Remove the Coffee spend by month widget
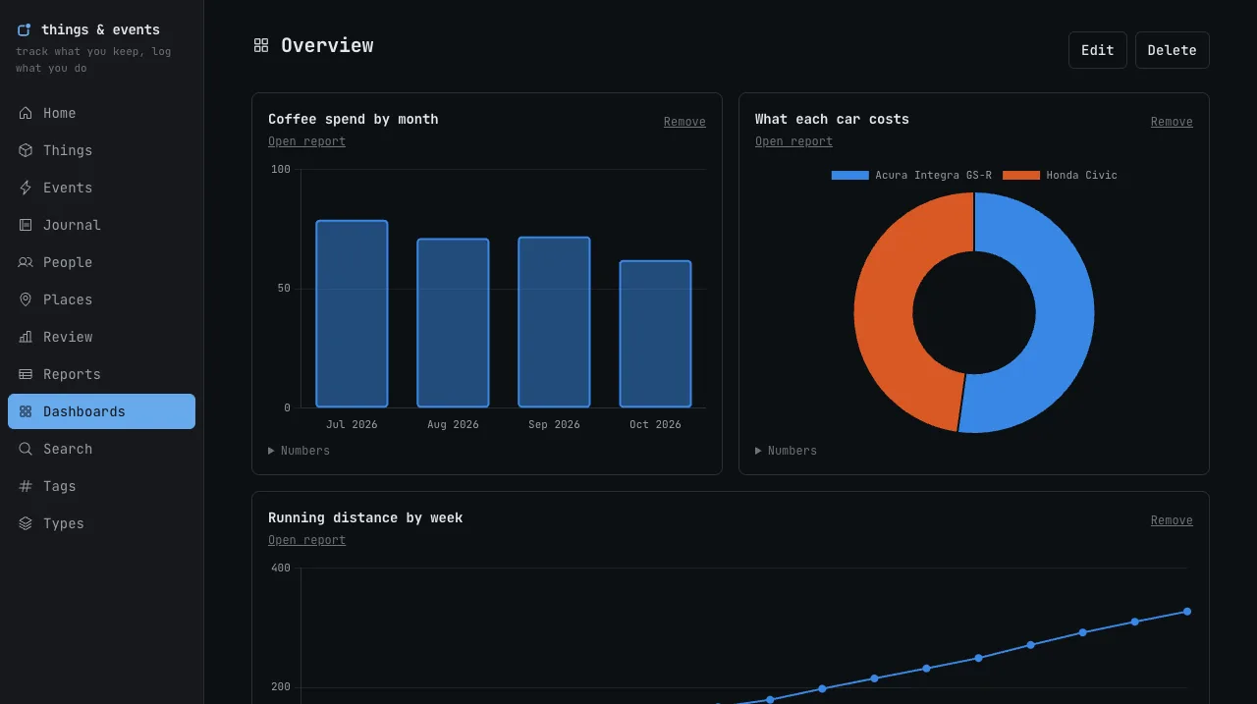 click(684, 122)
